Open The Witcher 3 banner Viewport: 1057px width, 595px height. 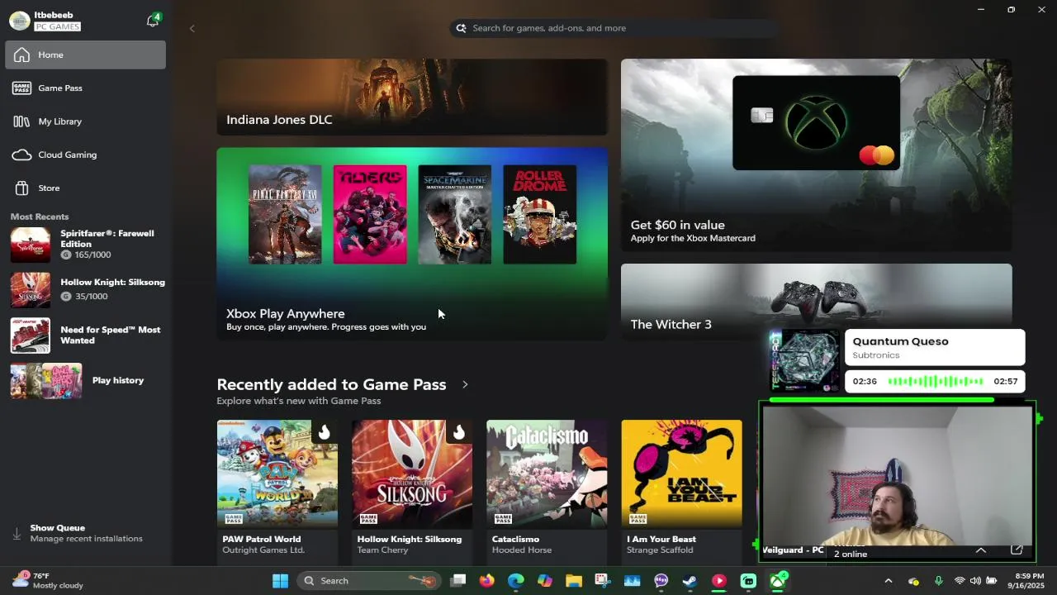pyautogui.click(x=816, y=302)
